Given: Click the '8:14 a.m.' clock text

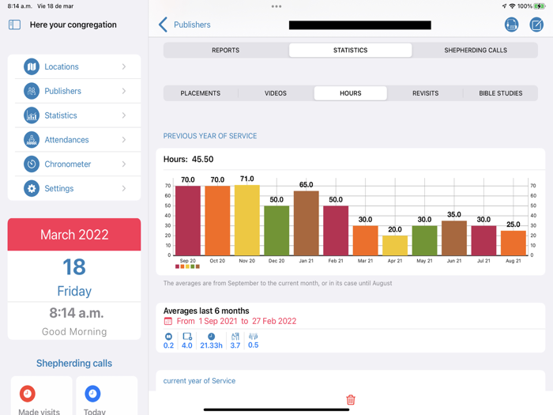Looking at the screenshot, I should point(77,313).
